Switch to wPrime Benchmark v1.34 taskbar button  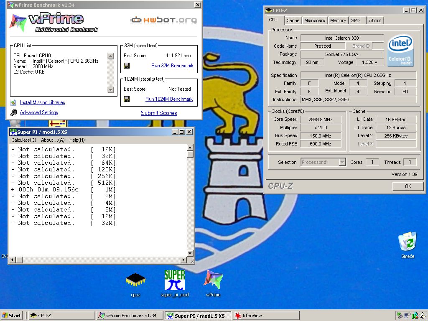pyautogui.click(x=130, y=316)
